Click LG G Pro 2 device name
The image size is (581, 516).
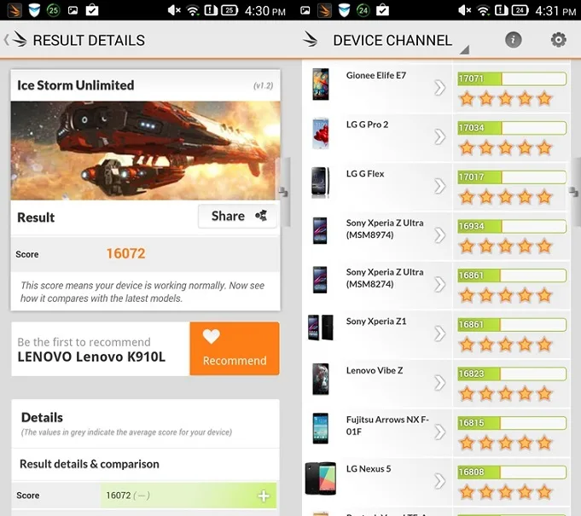pos(367,125)
